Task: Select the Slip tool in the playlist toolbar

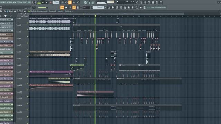Action: pyautogui.click(x=15, y=11)
